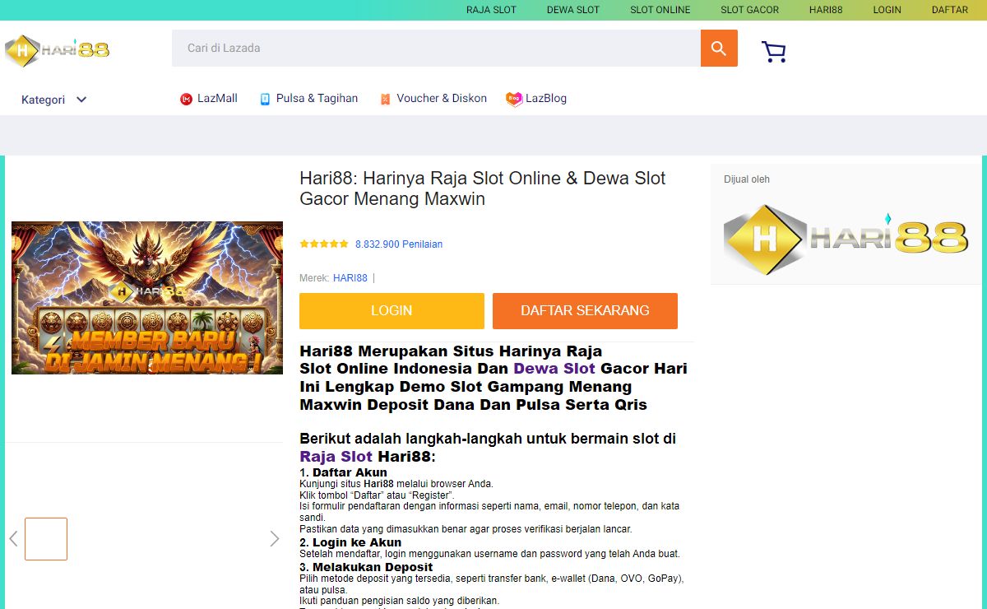Image resolution: width=987 pixels, height=609 pixels.
Task: Click the LazBlog heart icon
Action: [x=514, y=99]
